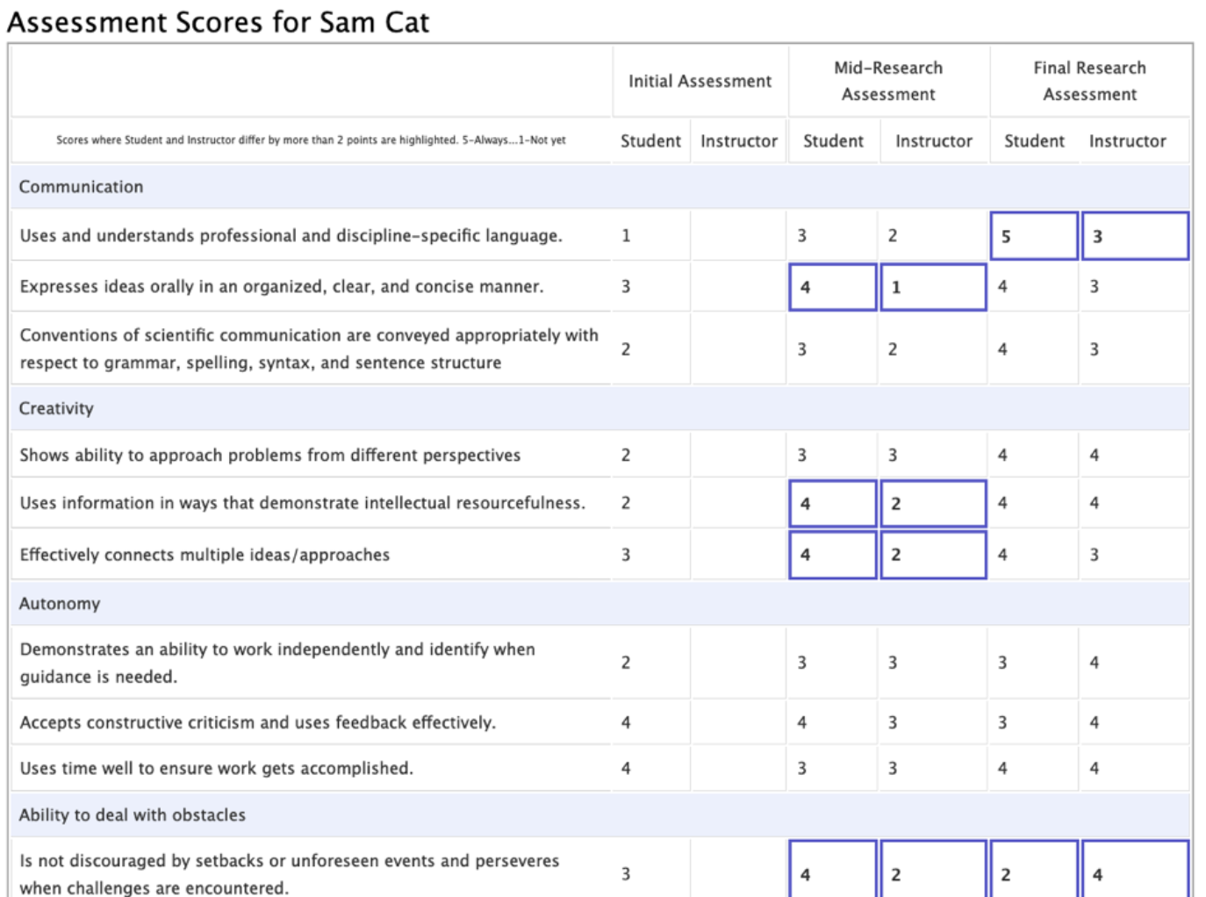Select the Mid-Research Assessment column header
Image resolution: width=1206 pixels, height=897 pixels.
(x=888, y=81)
